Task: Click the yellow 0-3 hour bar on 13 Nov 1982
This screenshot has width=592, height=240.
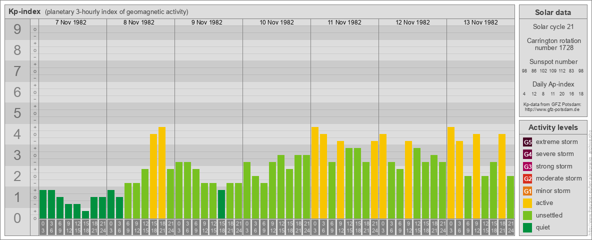Action: (451, 173)
